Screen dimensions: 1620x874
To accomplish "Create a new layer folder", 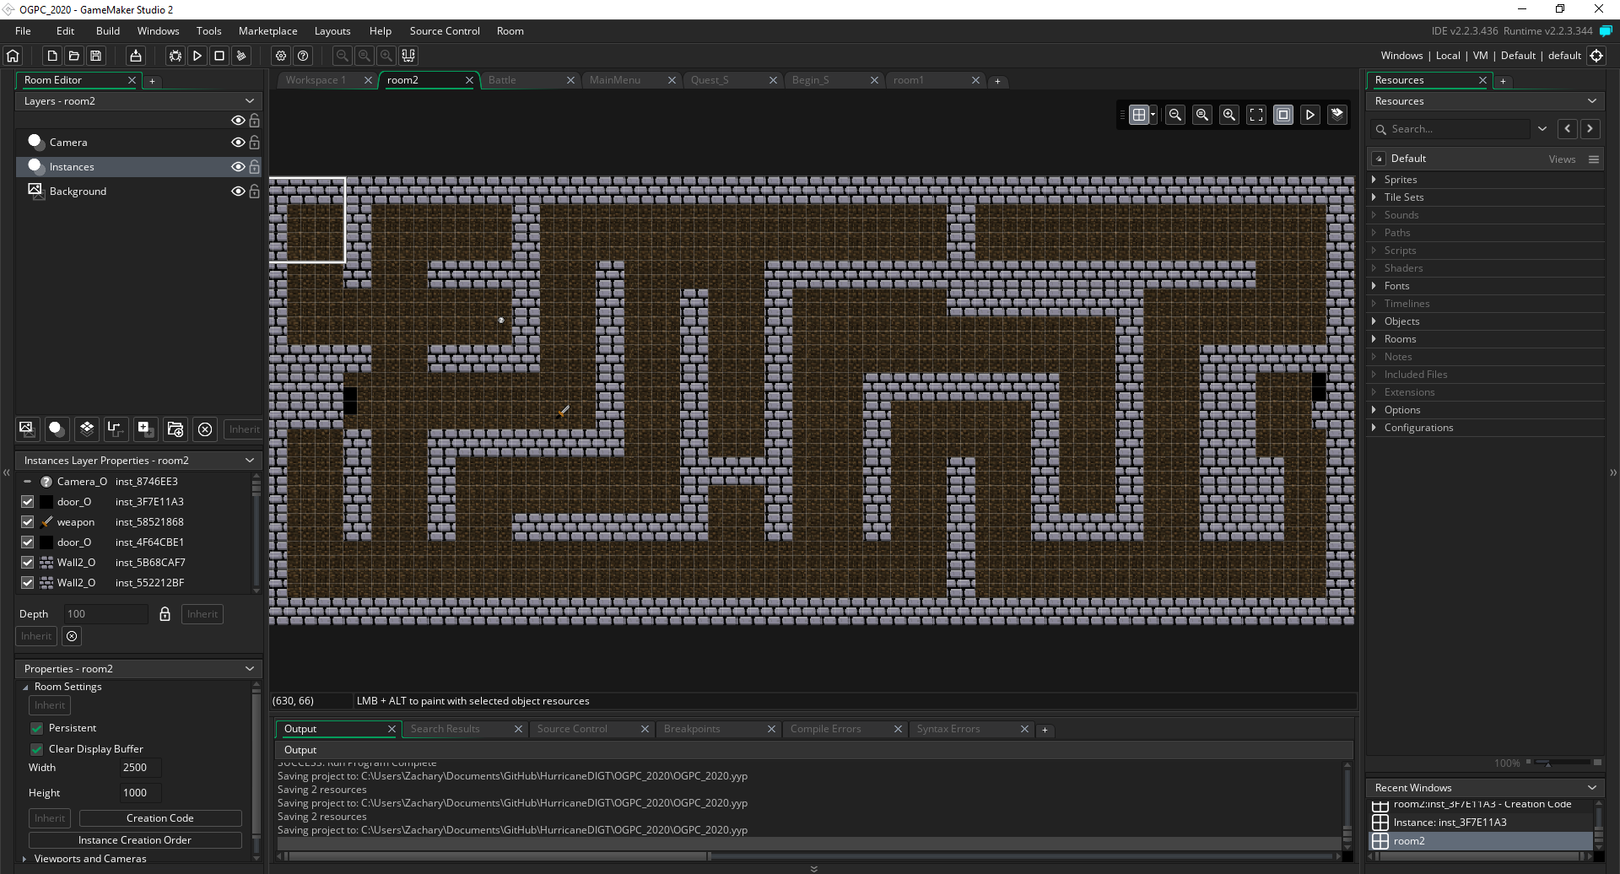I will click(x=175, y=429).
